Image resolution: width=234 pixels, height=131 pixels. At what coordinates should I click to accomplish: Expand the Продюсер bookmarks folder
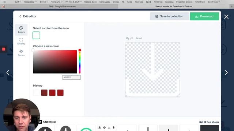pos(30,2)
